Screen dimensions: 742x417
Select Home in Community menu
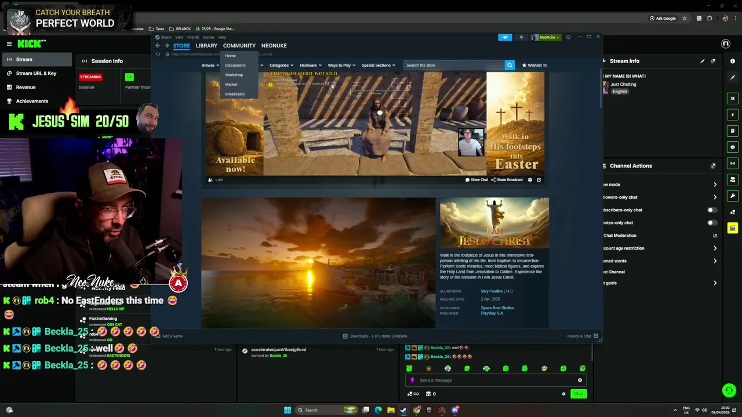[x=230, y=56]
